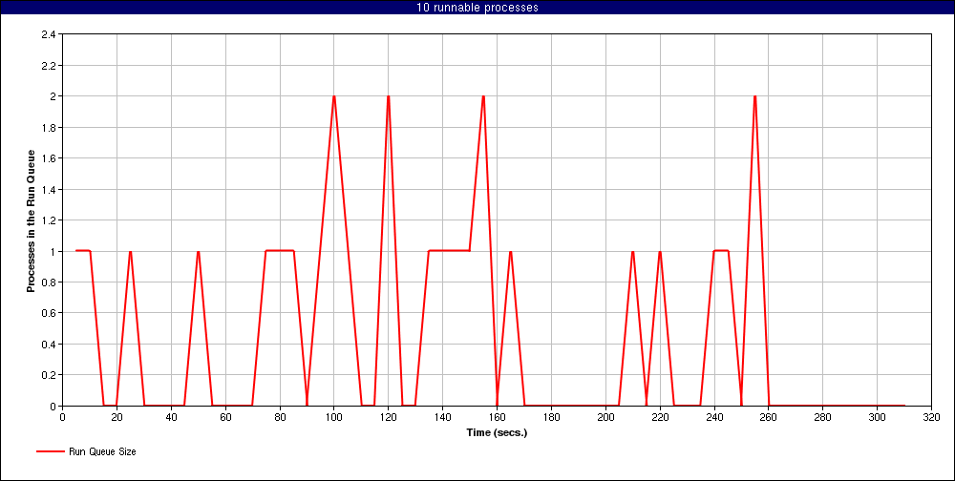Click the x-axis tick value 300
Image resolution: width=955 pixels, height=481 pixels.
(x=877, y=417)
